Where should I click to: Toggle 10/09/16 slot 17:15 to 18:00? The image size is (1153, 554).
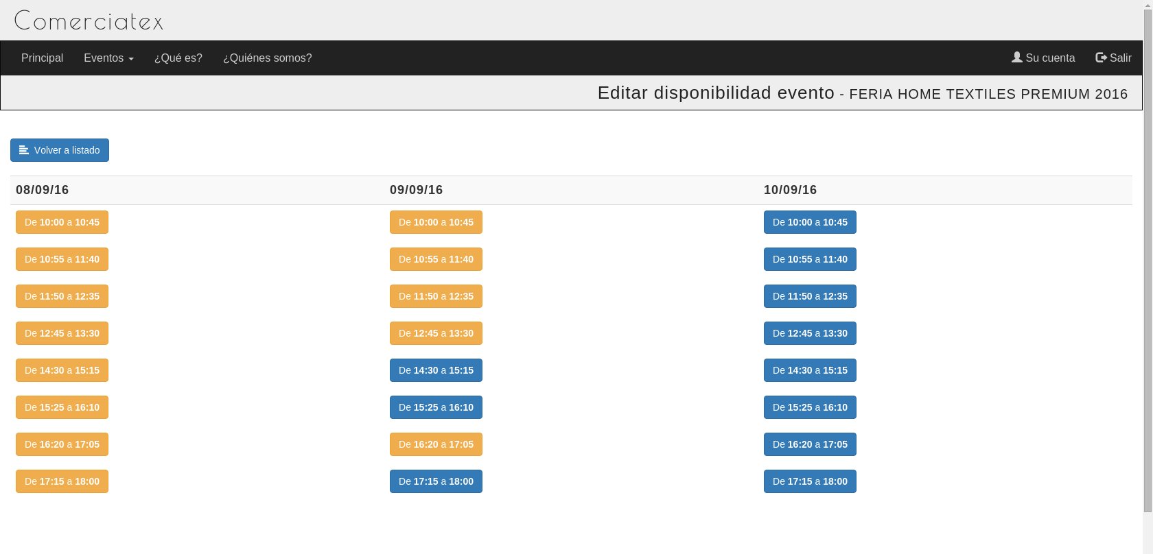(810, 481)
